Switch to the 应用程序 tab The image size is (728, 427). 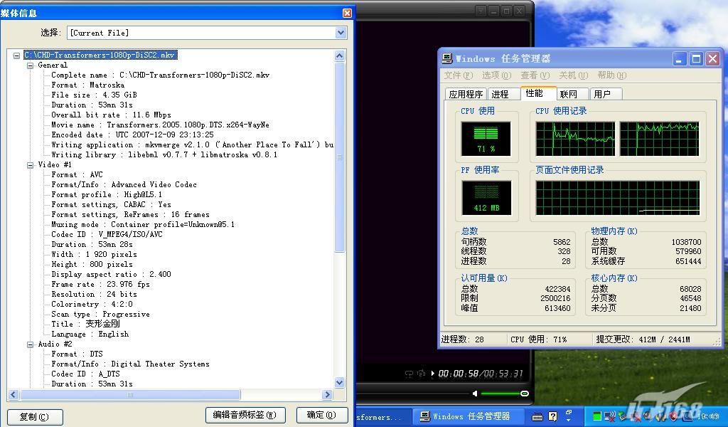pyautogui.click(x=466, y=95)
